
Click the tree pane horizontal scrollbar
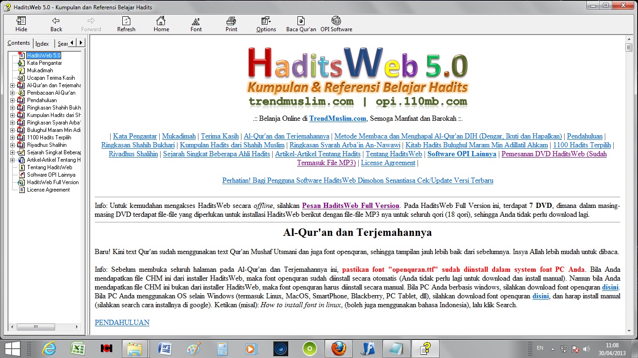point(44,327)
